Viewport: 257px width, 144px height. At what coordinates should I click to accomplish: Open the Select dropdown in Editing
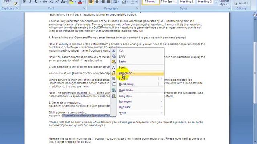tap(242, 3)
